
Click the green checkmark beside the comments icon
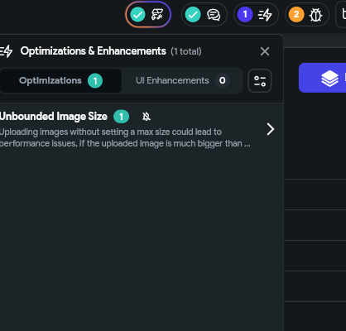[x=193, y=15]
